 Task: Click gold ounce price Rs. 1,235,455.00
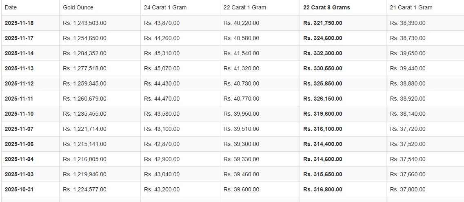84,114
